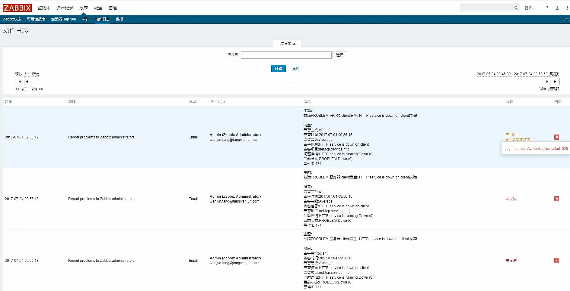This screenshot has width=570, height=291.
Task: Click the search magnifier icon
Action: pos(516,8)
